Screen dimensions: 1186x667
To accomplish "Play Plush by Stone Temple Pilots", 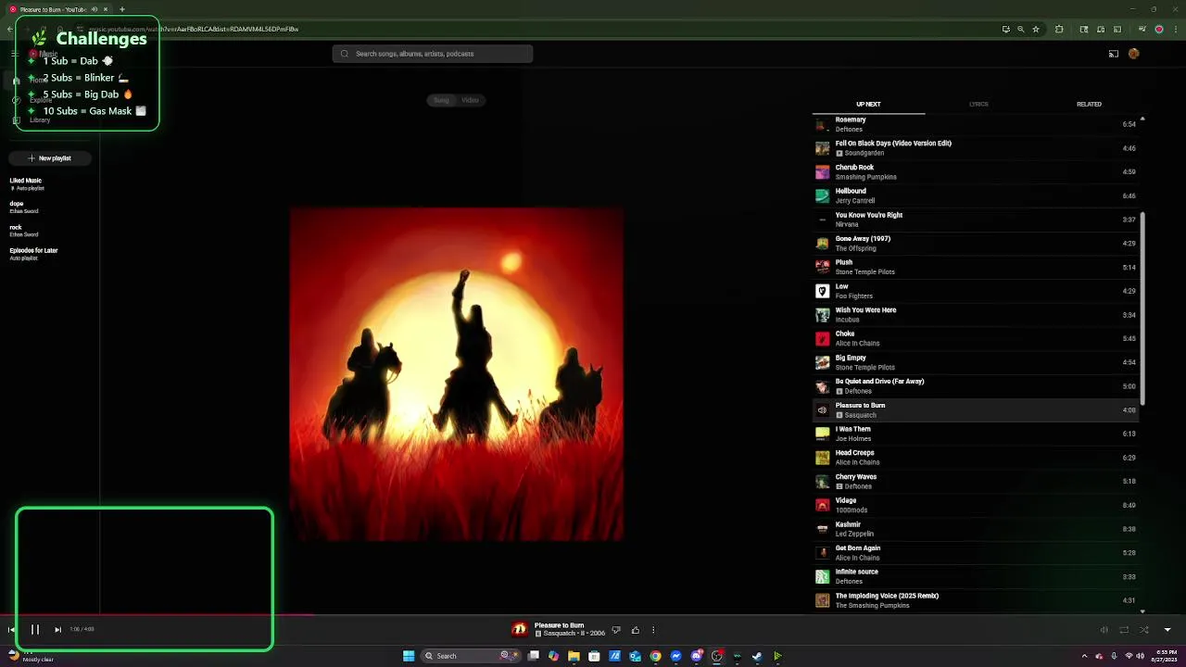I will [977, 267].
